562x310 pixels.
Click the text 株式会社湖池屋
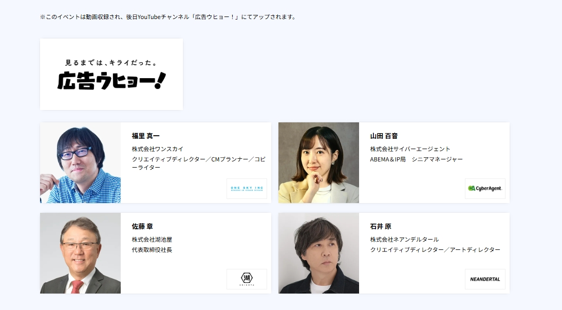pyautogui.click(x=152, y=240)
